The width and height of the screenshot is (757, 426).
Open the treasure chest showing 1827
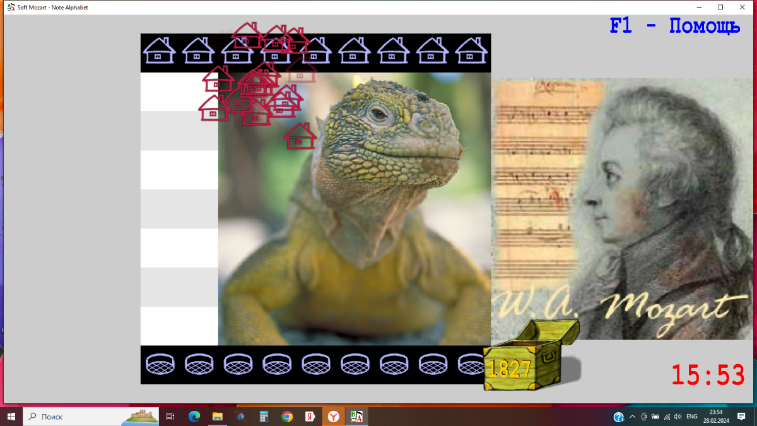pyautogui.click(x=531, y=356)
